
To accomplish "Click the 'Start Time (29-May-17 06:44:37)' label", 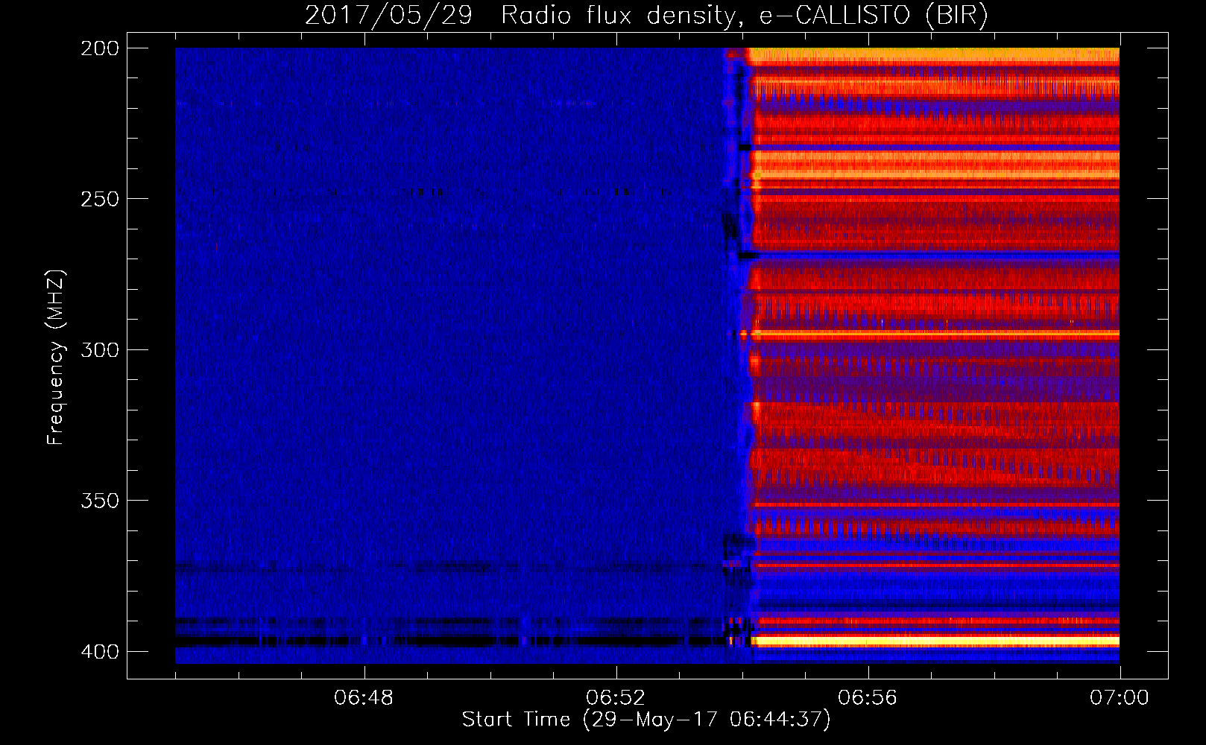I will (x=646, y=720).
